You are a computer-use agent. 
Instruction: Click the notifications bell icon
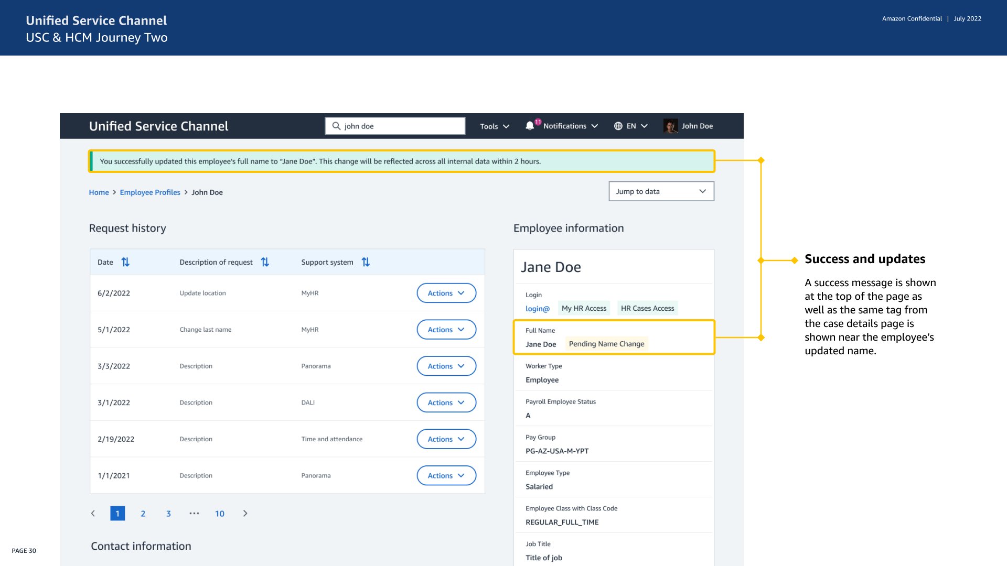[x=530, y=126]
